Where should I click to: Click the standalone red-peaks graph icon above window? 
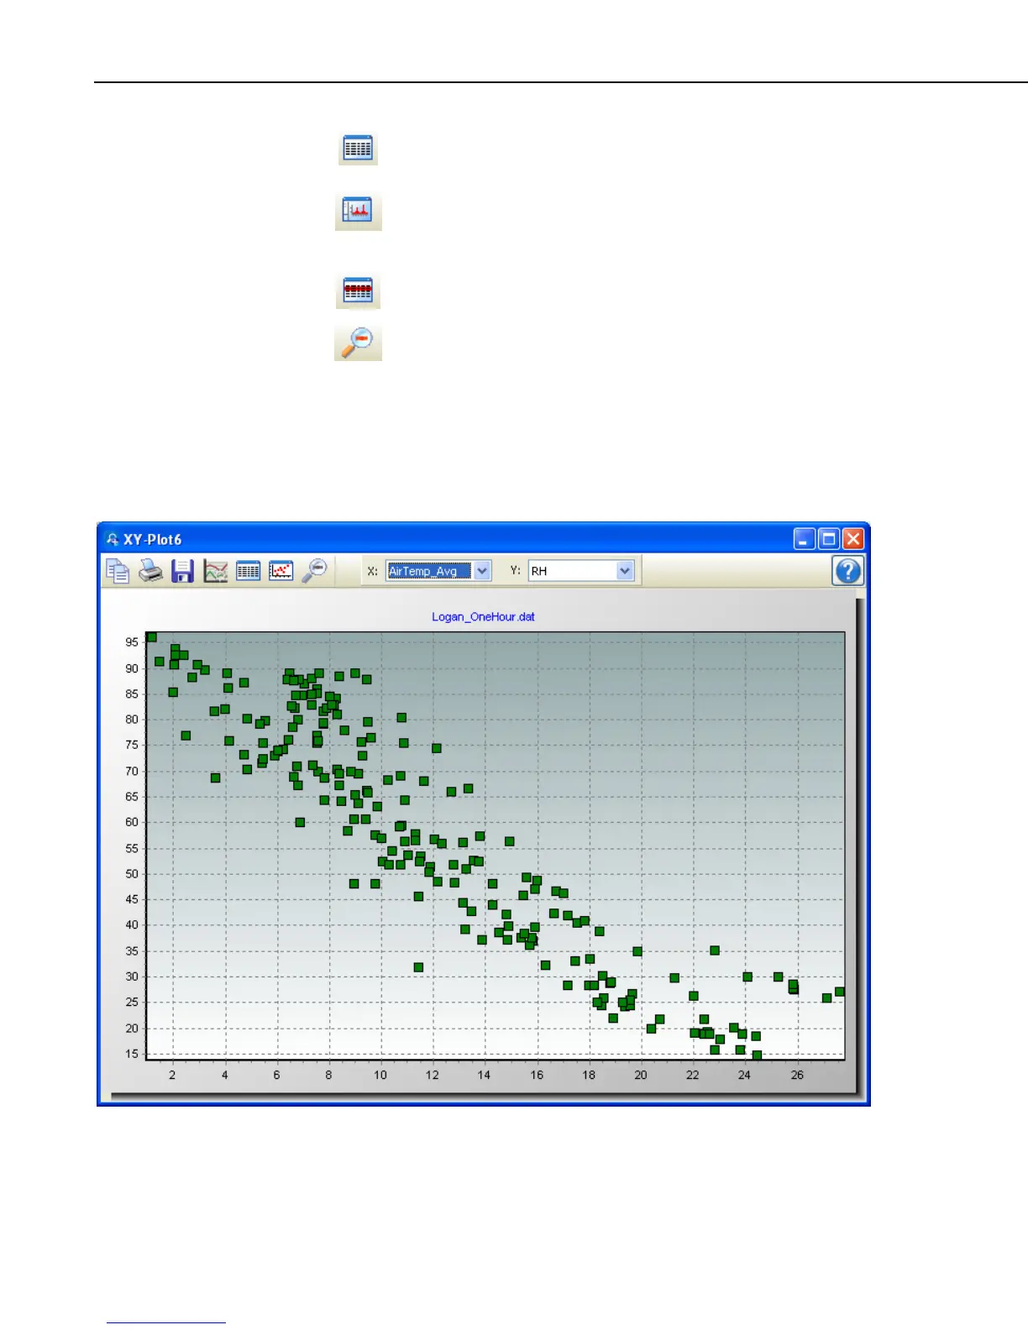click(359, 210)
